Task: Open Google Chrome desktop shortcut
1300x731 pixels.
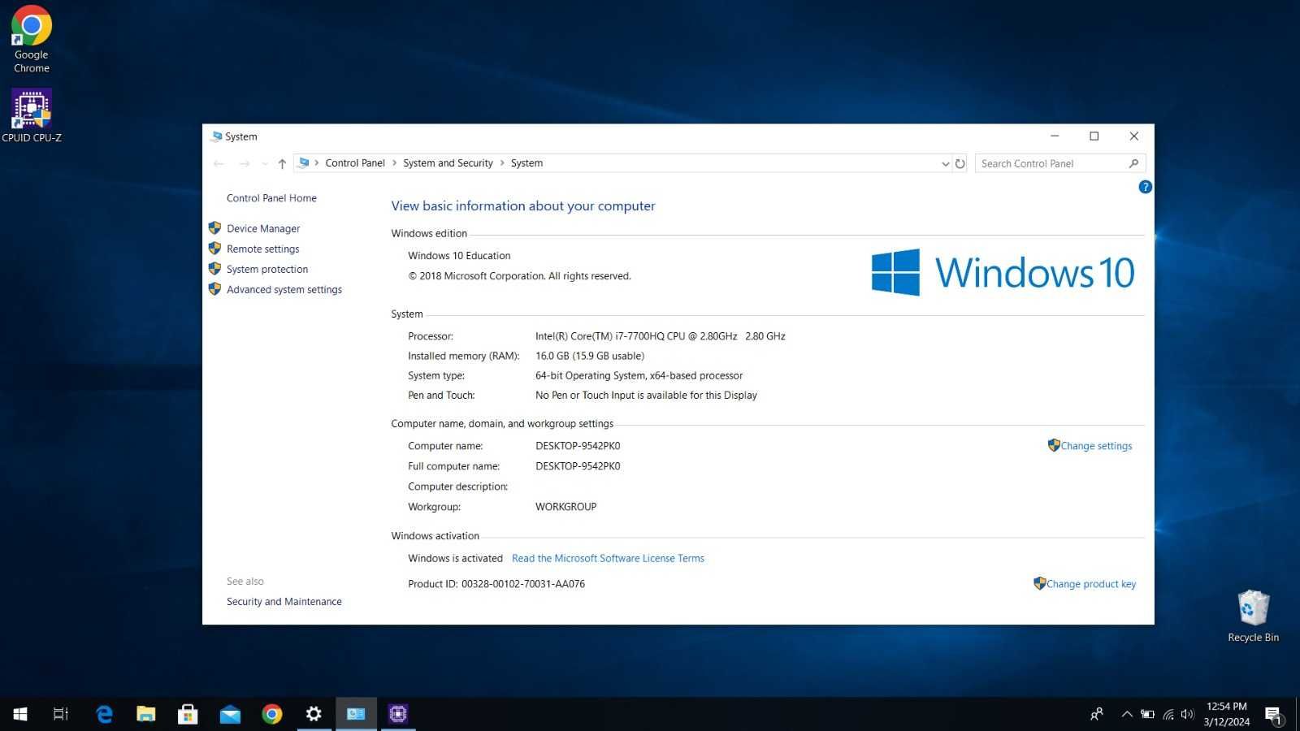Action: tap(31, 39)
